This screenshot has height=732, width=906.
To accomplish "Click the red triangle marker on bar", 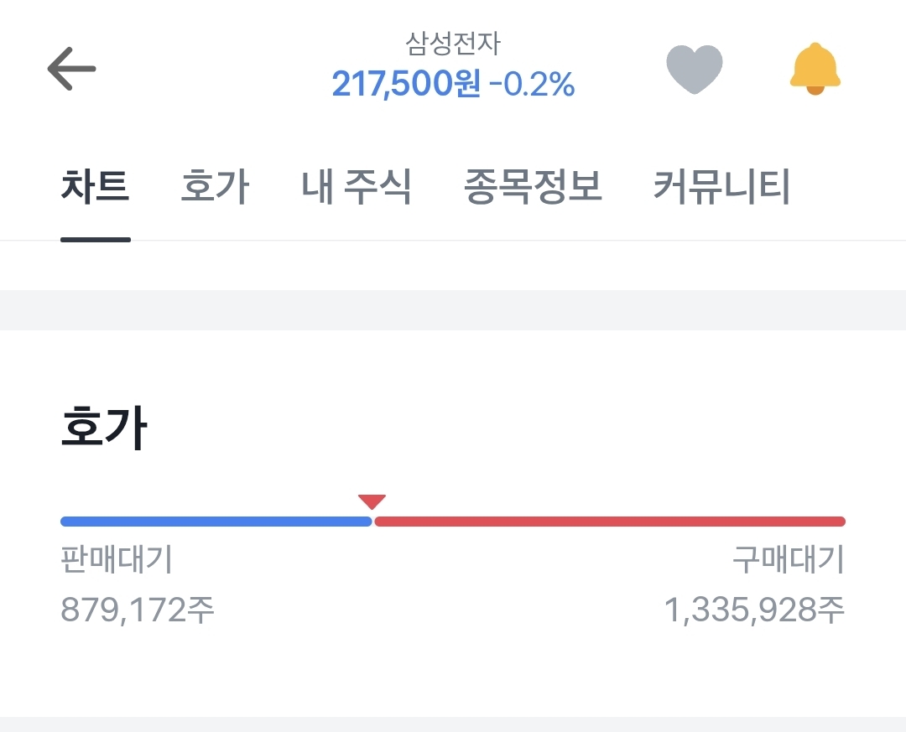I will (372, 501).
